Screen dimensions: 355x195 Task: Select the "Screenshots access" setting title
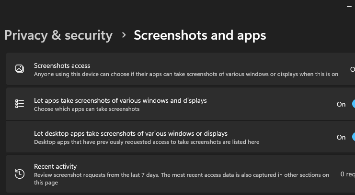tap(62, 65)
